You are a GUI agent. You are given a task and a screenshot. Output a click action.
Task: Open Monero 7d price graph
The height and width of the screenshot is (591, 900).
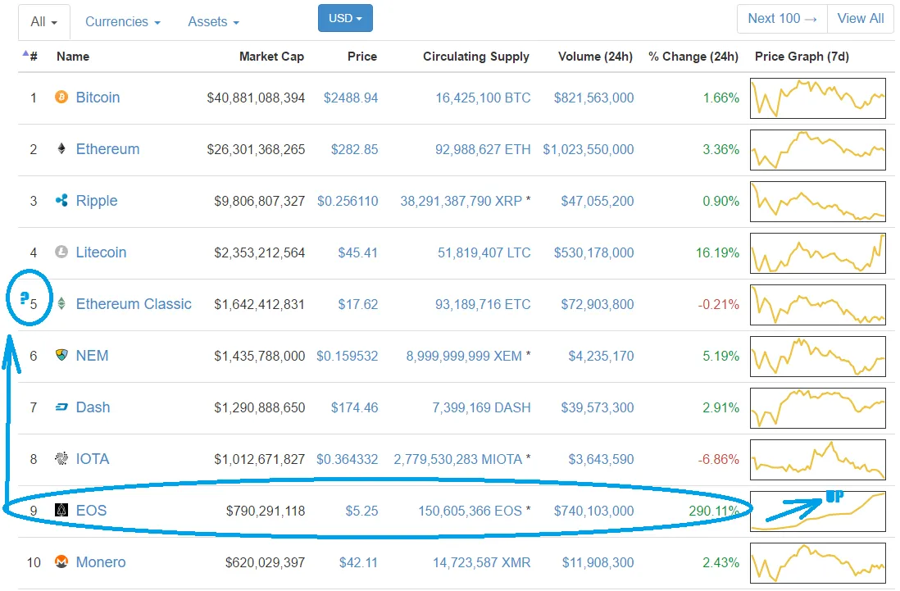pyautogui.click(x=818, y=563)
